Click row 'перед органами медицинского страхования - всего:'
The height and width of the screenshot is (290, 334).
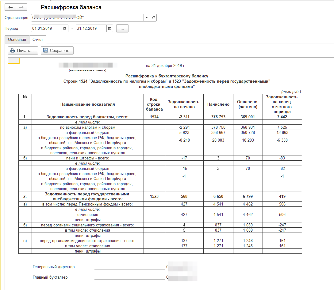click(87, 241)
